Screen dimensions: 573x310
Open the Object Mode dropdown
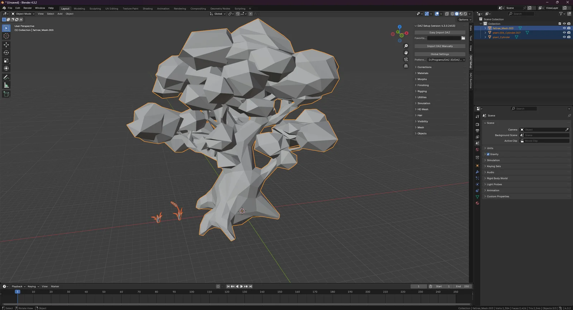pyautogui.click(x=23, y=14)
